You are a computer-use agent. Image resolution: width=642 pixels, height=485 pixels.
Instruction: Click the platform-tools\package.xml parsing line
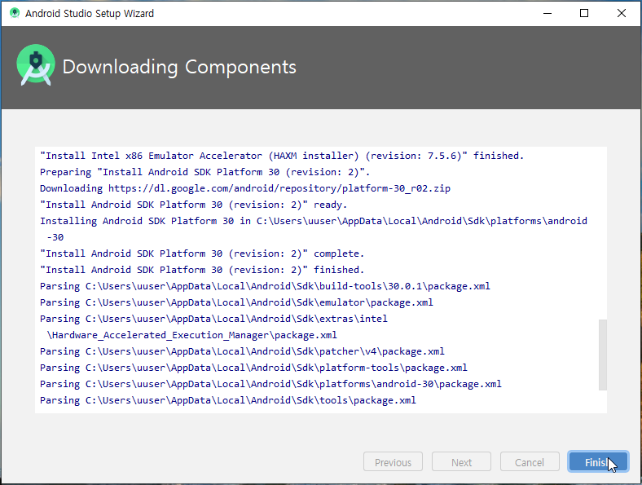(253, 368)
